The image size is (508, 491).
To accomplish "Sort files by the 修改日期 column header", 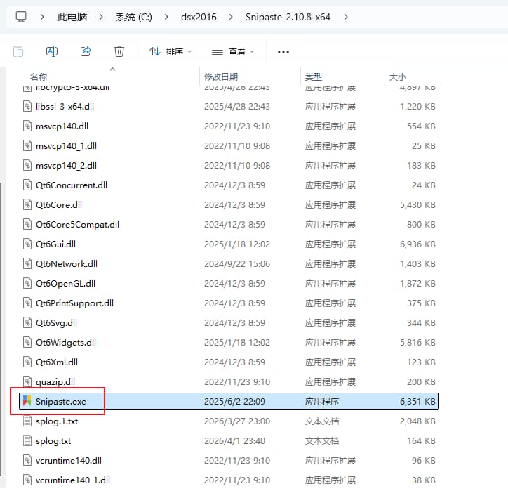I will [x=221, y=77].
